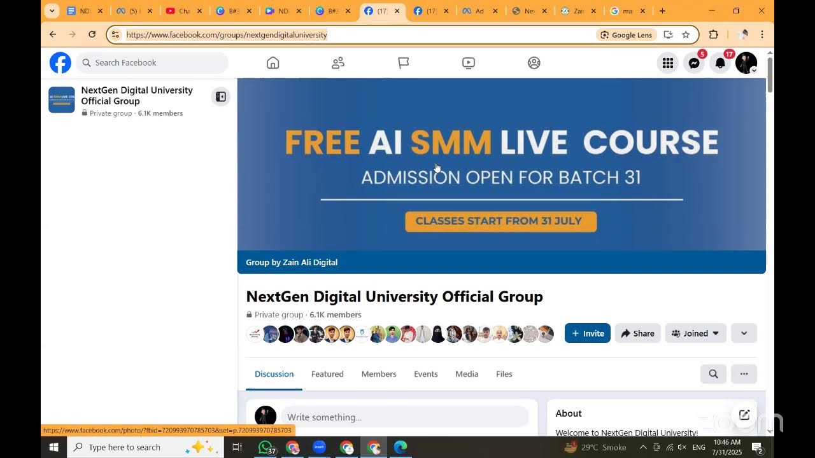Expand suggested groups chevron button
The image size is (815, 458).
point(744,333)
